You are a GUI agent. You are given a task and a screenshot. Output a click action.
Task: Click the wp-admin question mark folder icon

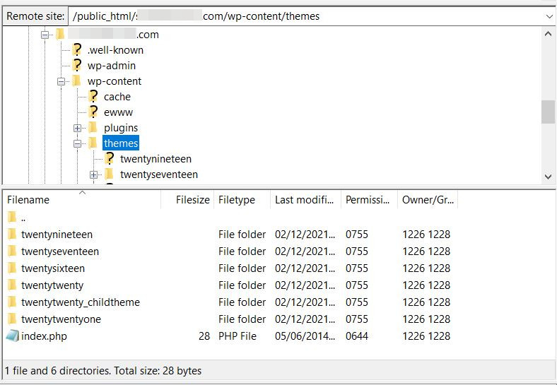pyautogui.click(x=76, y=66)
